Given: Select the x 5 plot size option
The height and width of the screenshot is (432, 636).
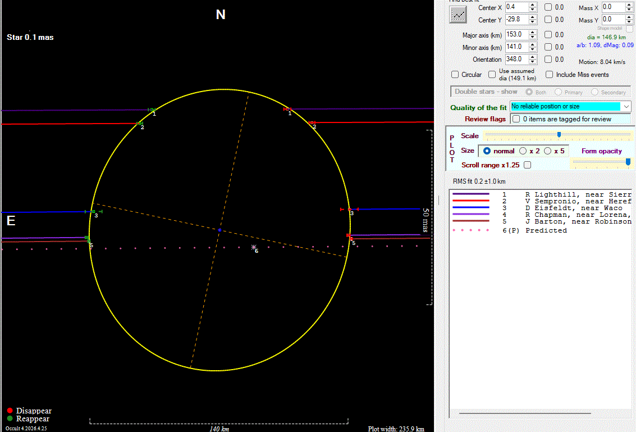Looking at the screenshot, I should tap(547, 151).
